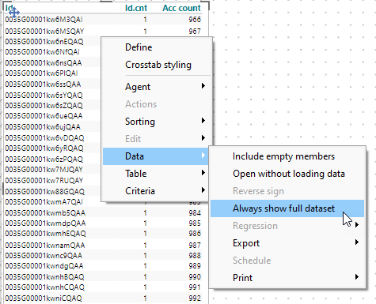Select row 0035G00001kw6ujQAA
Viewport: 376px width, 304px height.
pyautogui.click(x=43, y=127)
